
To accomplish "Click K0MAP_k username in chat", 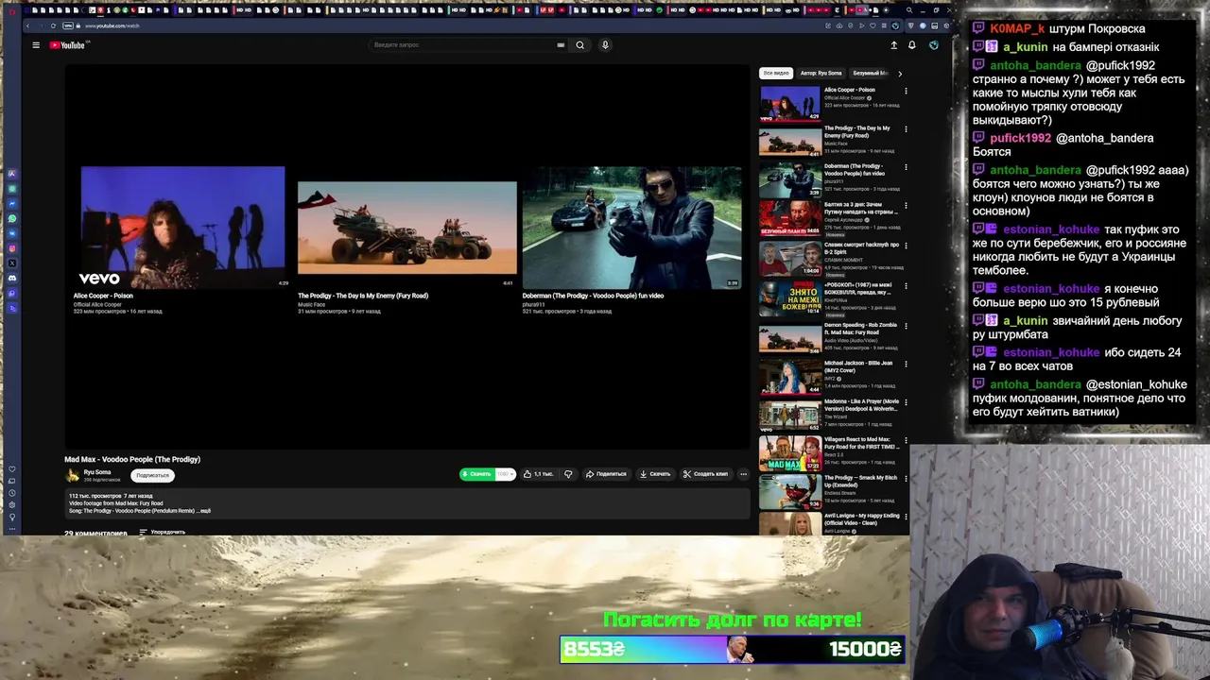I will coord(1017,29).
